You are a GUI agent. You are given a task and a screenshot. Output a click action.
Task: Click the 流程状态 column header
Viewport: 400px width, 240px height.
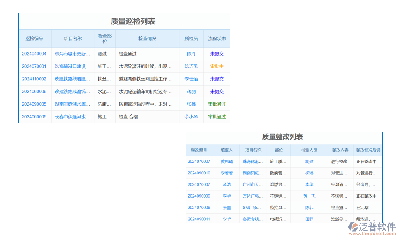tap(217, 39)
